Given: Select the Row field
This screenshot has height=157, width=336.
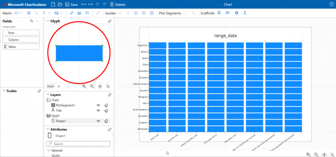Looking at the screenshot, I should click(x=21, y=33).
